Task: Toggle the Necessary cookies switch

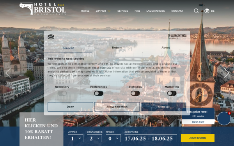Action: click(62, 93)
